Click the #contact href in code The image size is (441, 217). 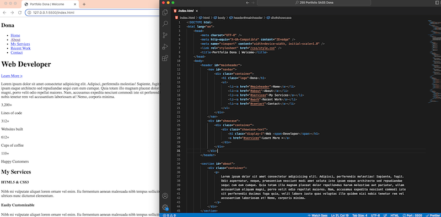257,103
